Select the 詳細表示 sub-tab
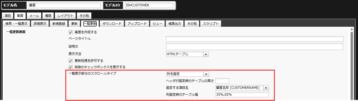 40,24
